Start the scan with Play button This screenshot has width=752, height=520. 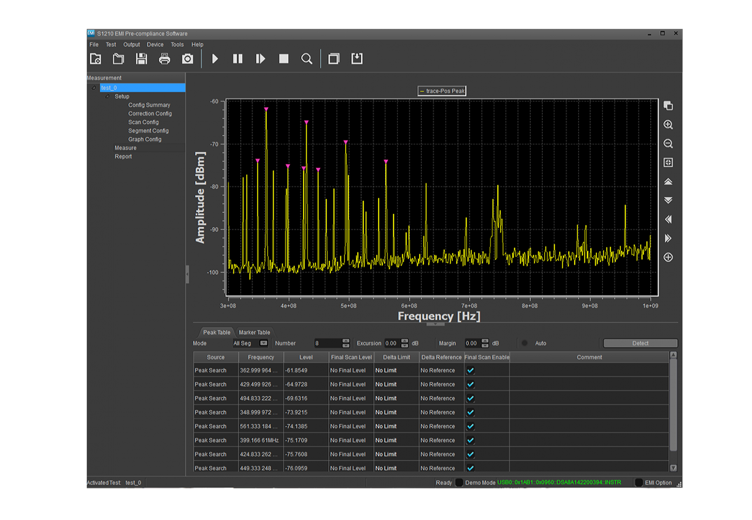(215, 59)
